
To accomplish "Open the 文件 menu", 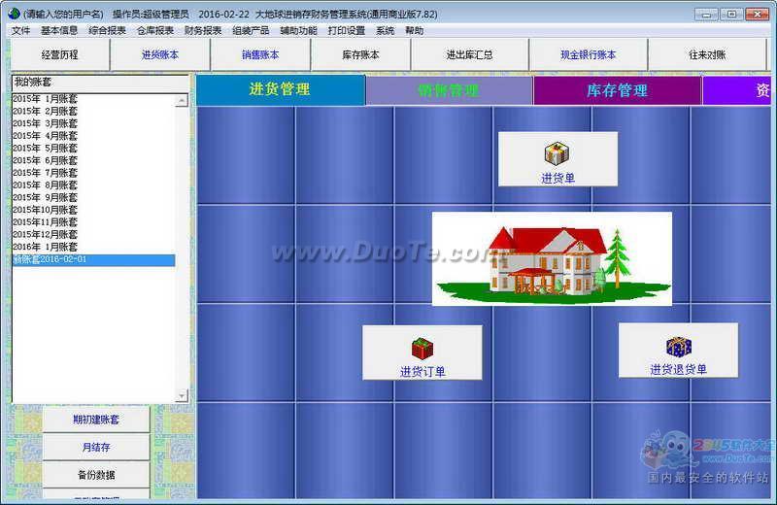I will coord(20,30).
